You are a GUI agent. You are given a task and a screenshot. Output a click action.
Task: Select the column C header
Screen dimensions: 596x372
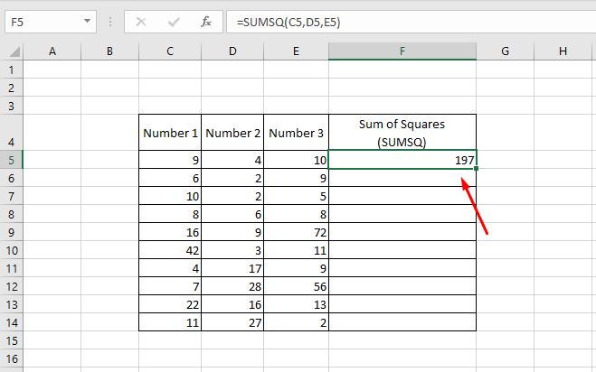[x=170, y=51]
